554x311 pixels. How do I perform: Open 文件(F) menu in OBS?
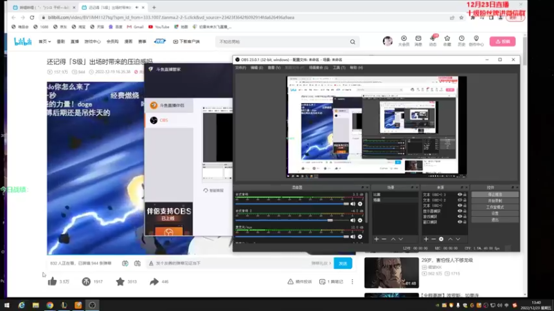click(x=240, y=68)
